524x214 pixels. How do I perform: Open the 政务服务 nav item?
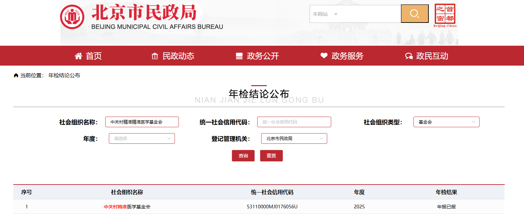pyautogui.click(x=347, y=56)
